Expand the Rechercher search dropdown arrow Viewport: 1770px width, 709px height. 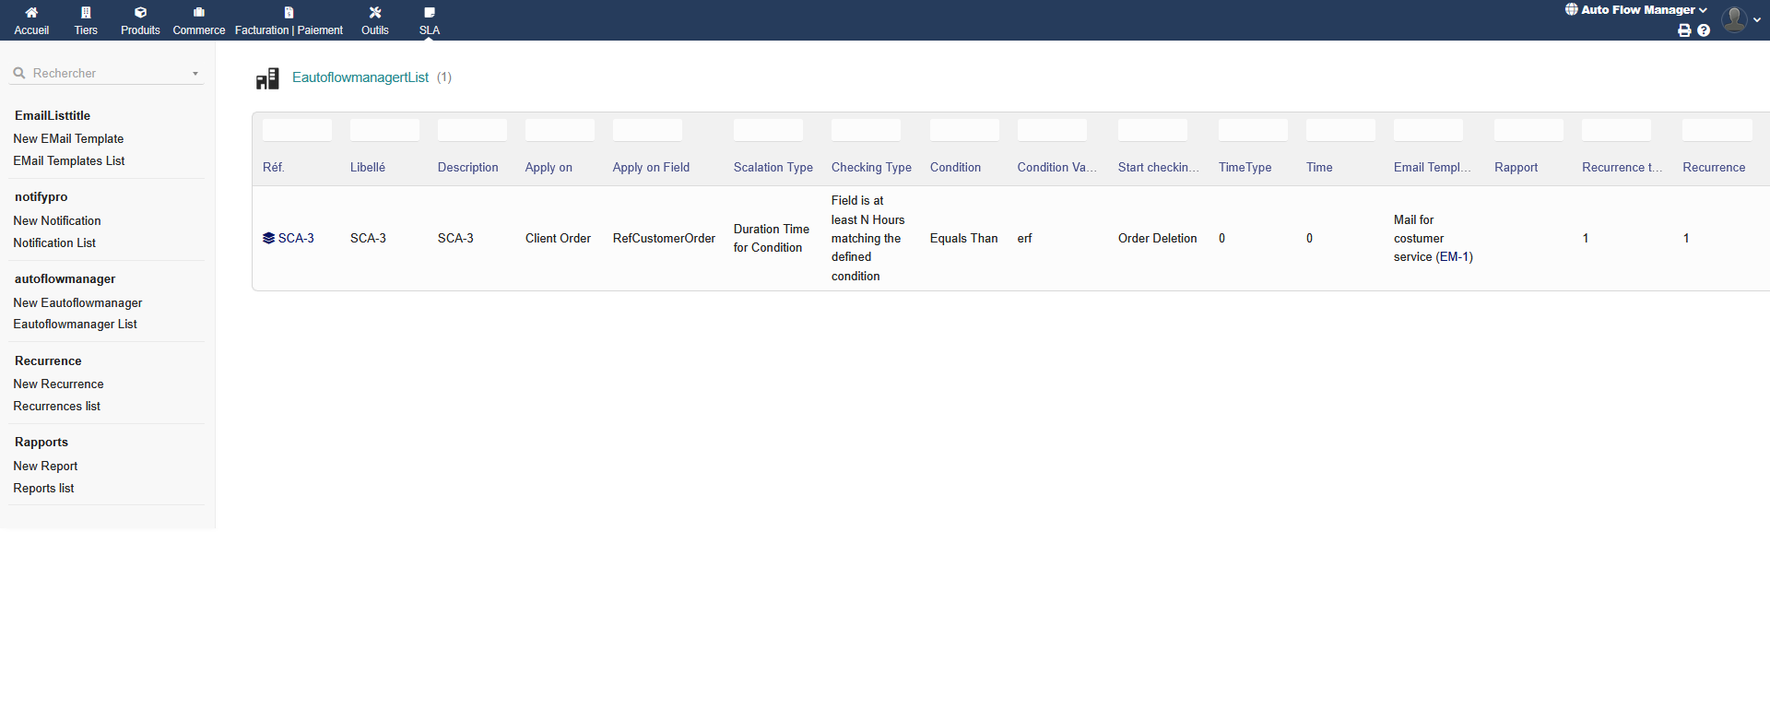click(x=195, y=74)
